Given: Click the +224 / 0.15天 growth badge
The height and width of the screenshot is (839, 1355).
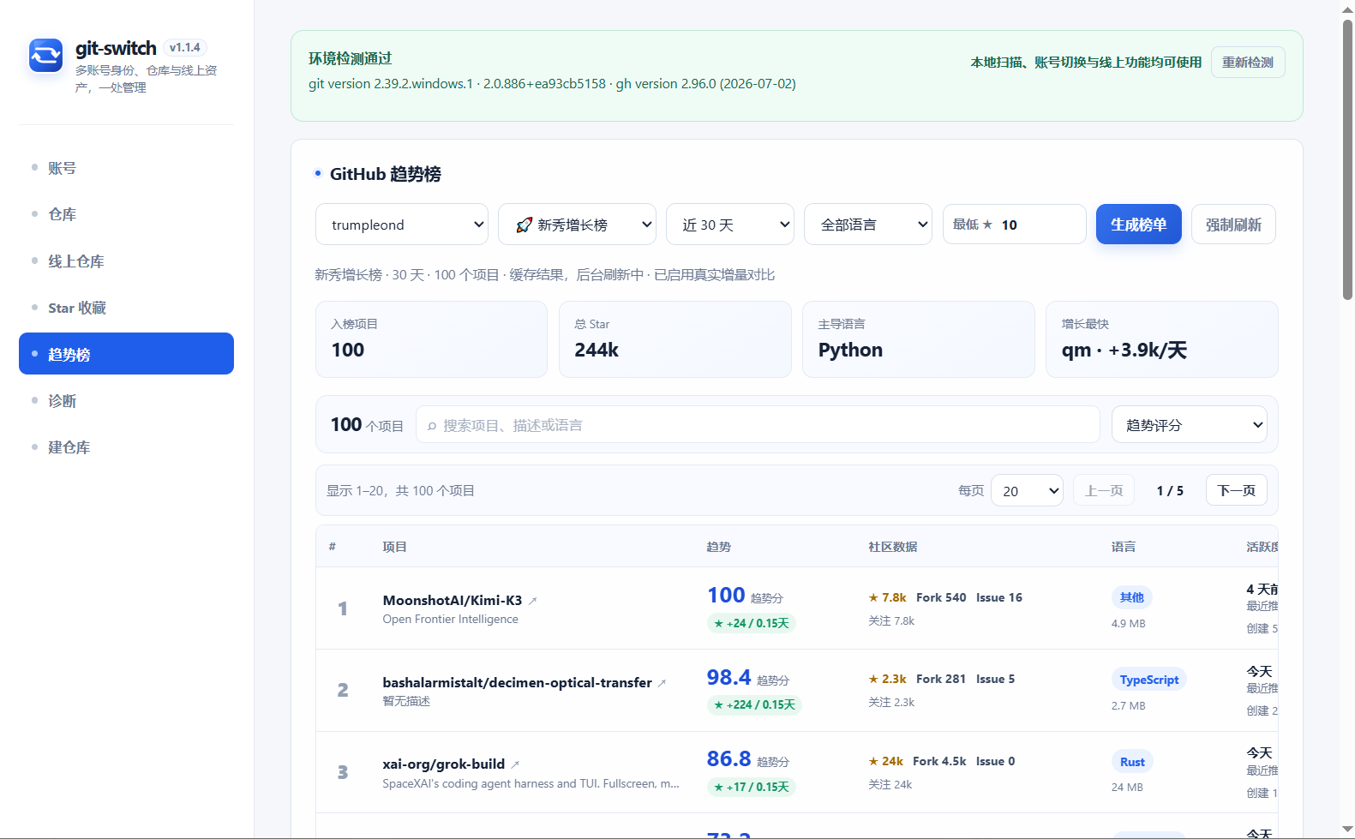Looking at the screenshot, I should click(x=754, y=704).
